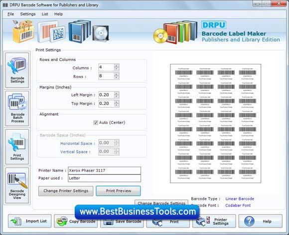Click into the Rows number field
This screenshot has height=235, width=289.
(x=107, y=76)
